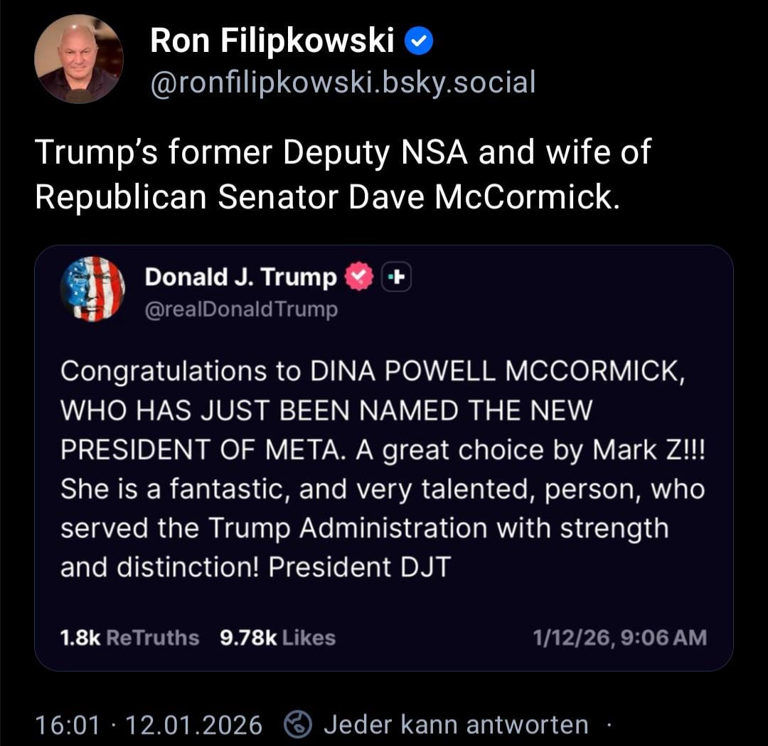Viewport: 768px width, 746px height.
Task: Click the red verified badge beside Trump's name
Action: 359,278
